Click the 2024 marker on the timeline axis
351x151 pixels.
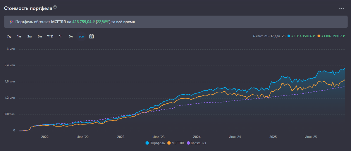point(197,136)
